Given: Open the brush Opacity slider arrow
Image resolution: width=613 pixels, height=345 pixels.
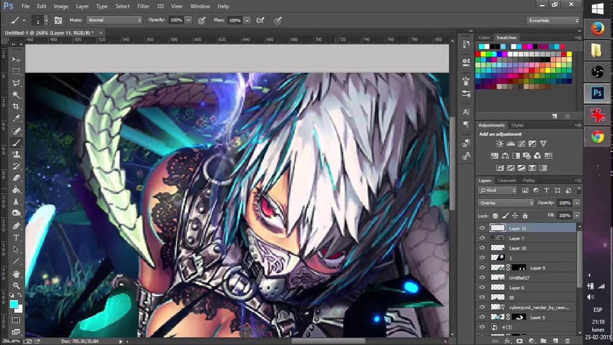Looking at the screenshot, I should (189, 20).
